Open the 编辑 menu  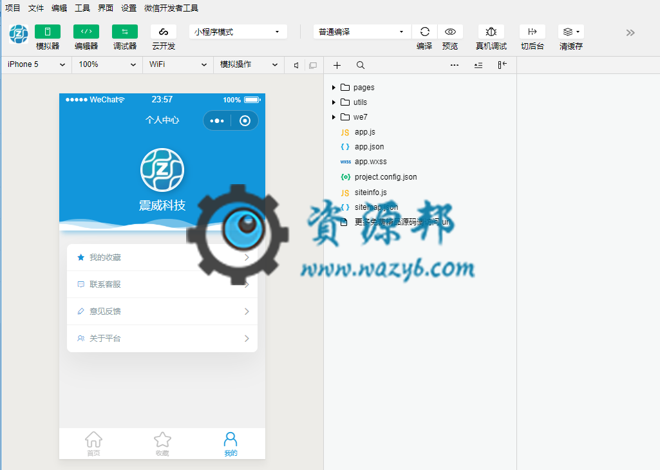pyautogui.click(x=59, y=8)
